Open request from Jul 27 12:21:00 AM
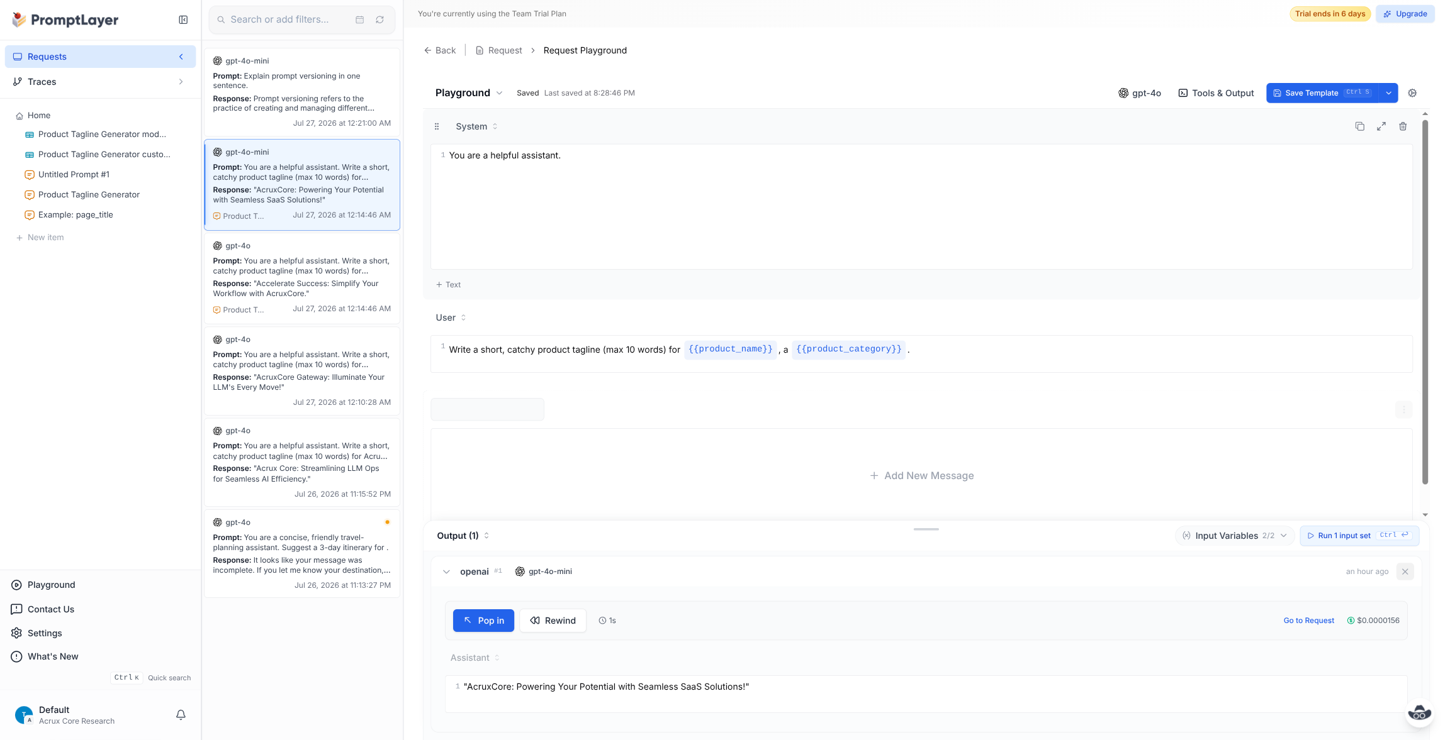 (x=302, y=92)
